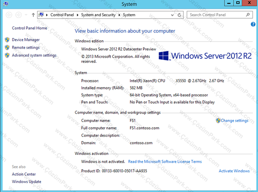Open the recent locations dropdown arrow
The image size is (258, 192).
pos(26,15)
